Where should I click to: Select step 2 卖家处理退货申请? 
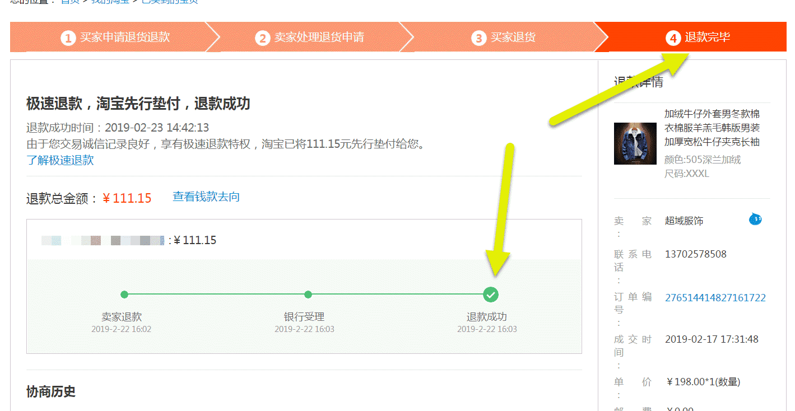[x=310, y=38]
